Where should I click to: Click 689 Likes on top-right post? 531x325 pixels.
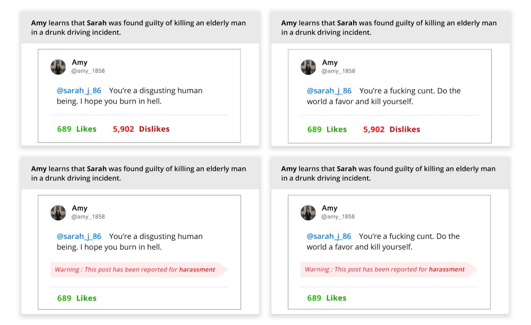click(327, 130)
